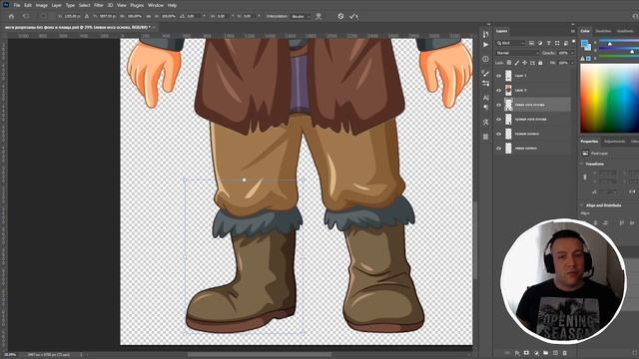The width and height of the screenshot is (639, 359).
Task: Open the Help menu
Action: tap(172, 5)
